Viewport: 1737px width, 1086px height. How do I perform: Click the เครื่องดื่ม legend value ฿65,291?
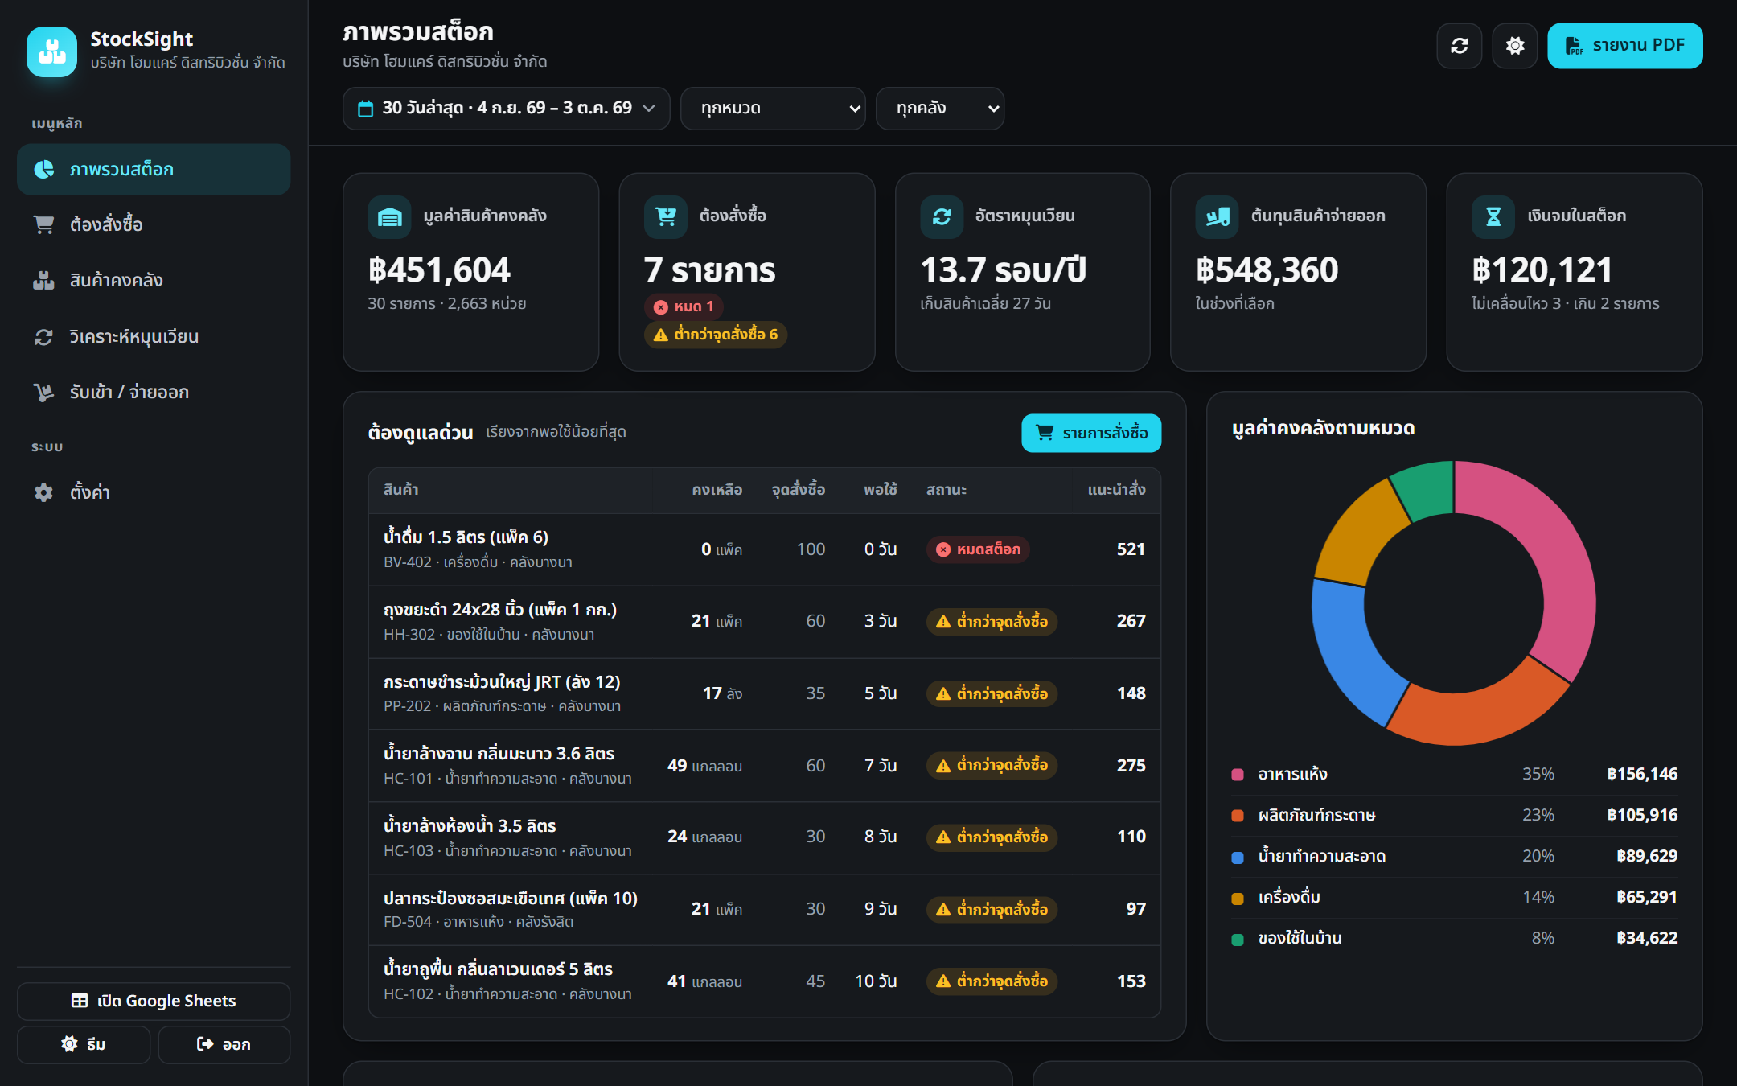[x=1647, y=897]
